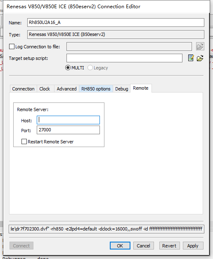
Task: Click the Apply button
Action: pyautogui.click(x=193, y=246)
